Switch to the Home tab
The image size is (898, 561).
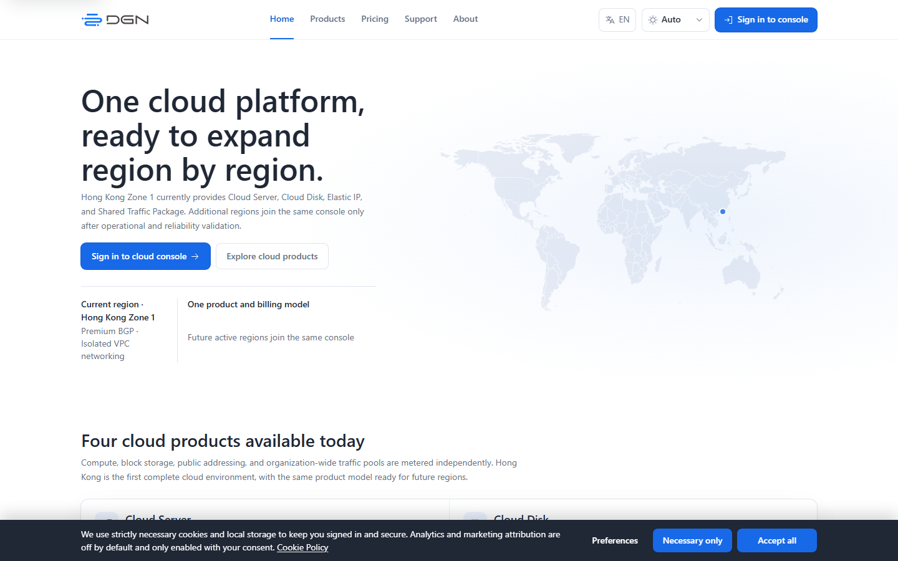coord(282,19)
